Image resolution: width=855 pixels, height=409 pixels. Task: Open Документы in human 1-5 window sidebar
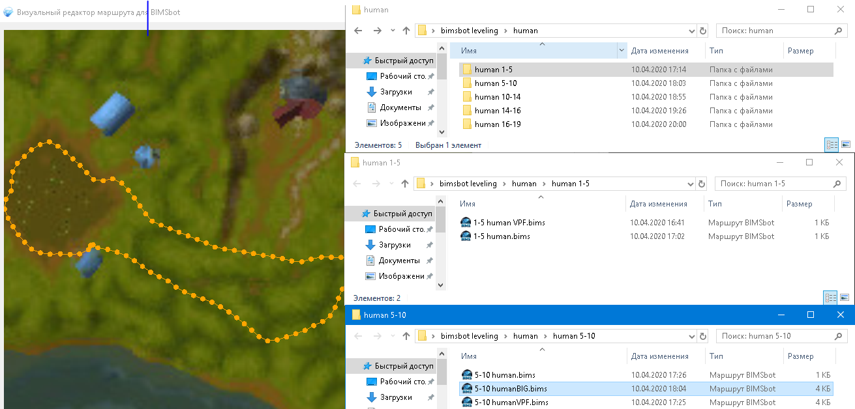point(399,261)
